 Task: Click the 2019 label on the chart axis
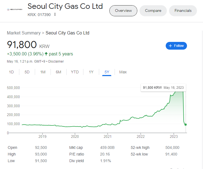click(43, 136)
